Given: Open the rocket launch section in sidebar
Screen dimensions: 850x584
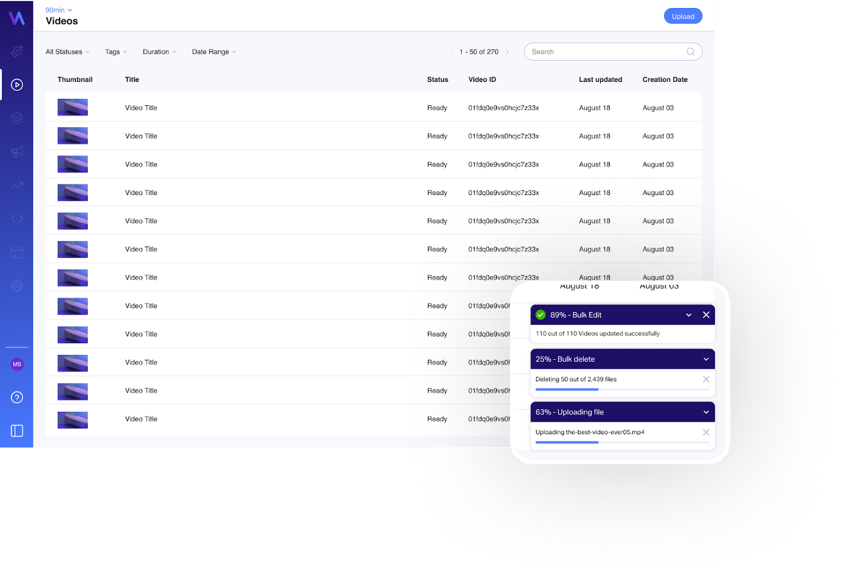Looking at the screenshot, I should 17,51.
